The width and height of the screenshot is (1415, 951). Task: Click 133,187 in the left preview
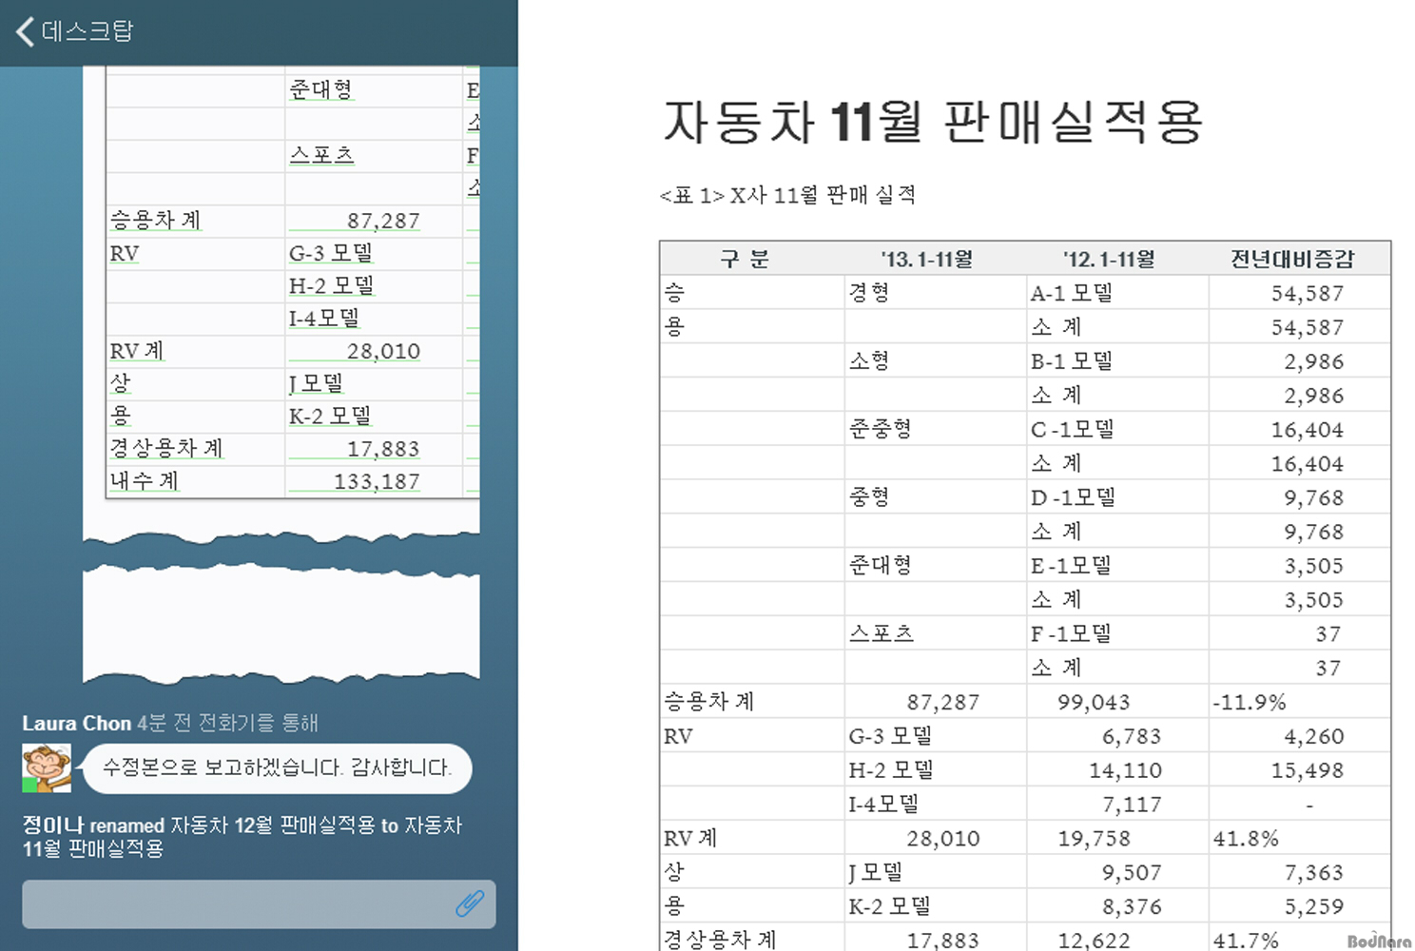377,481
